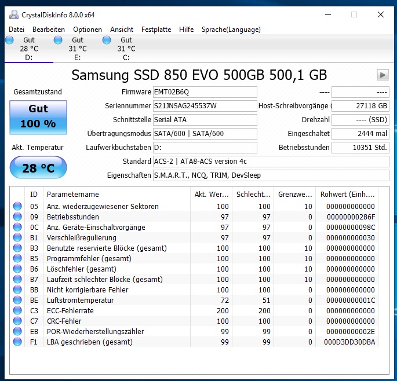
Task: Select the C: drive tab
Action: point(126,49)
